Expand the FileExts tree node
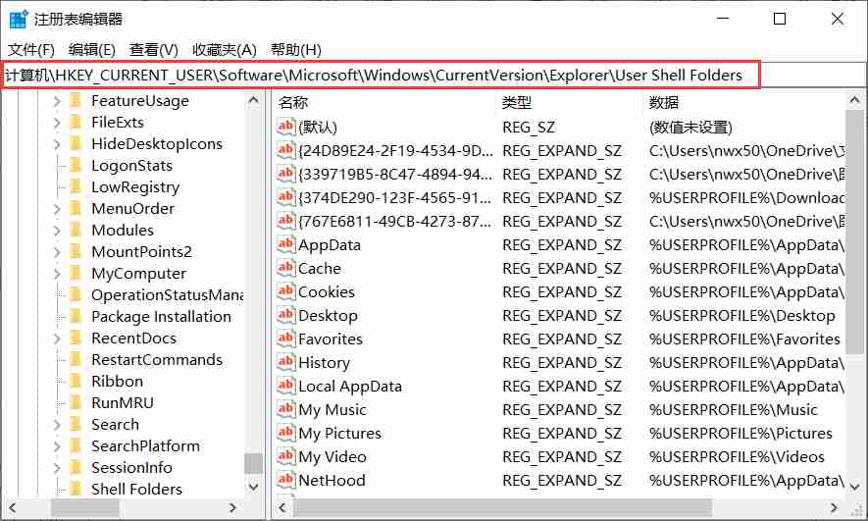Screen dimensions: 868x521 pos(57,123)
